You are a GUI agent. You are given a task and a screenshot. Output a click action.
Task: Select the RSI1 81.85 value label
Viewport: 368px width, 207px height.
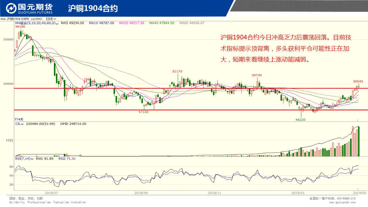[45, 158]
